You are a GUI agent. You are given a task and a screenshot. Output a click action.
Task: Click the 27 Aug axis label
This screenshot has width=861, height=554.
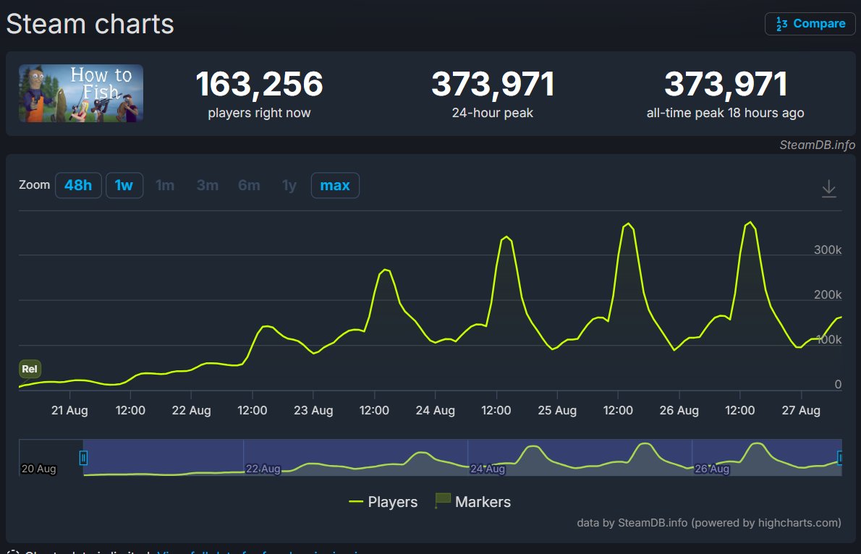801,410
